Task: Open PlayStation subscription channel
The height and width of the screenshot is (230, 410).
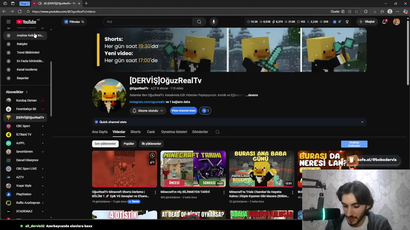Action: pos(25,194)
